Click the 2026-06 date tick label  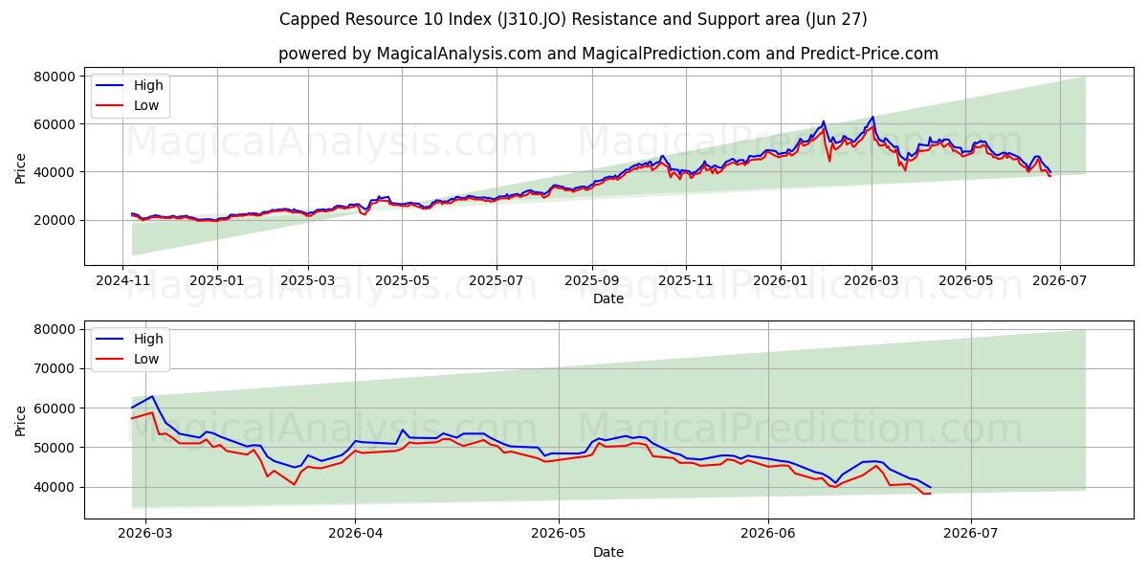(x=768, y=534)
